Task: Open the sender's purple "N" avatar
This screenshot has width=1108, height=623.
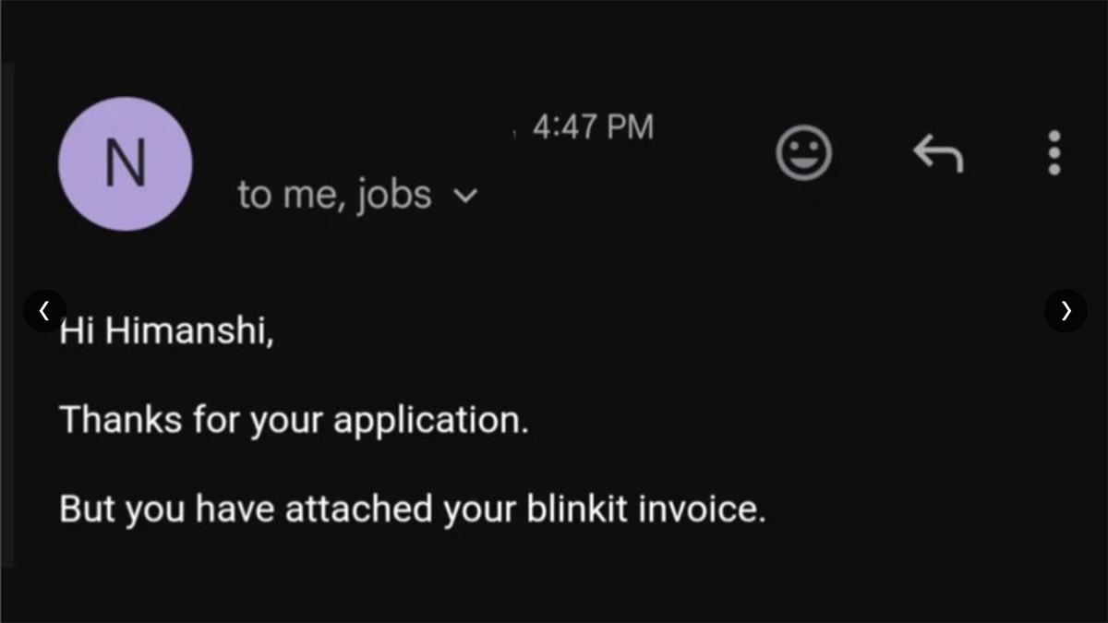Action: click(x=126, y=163)
